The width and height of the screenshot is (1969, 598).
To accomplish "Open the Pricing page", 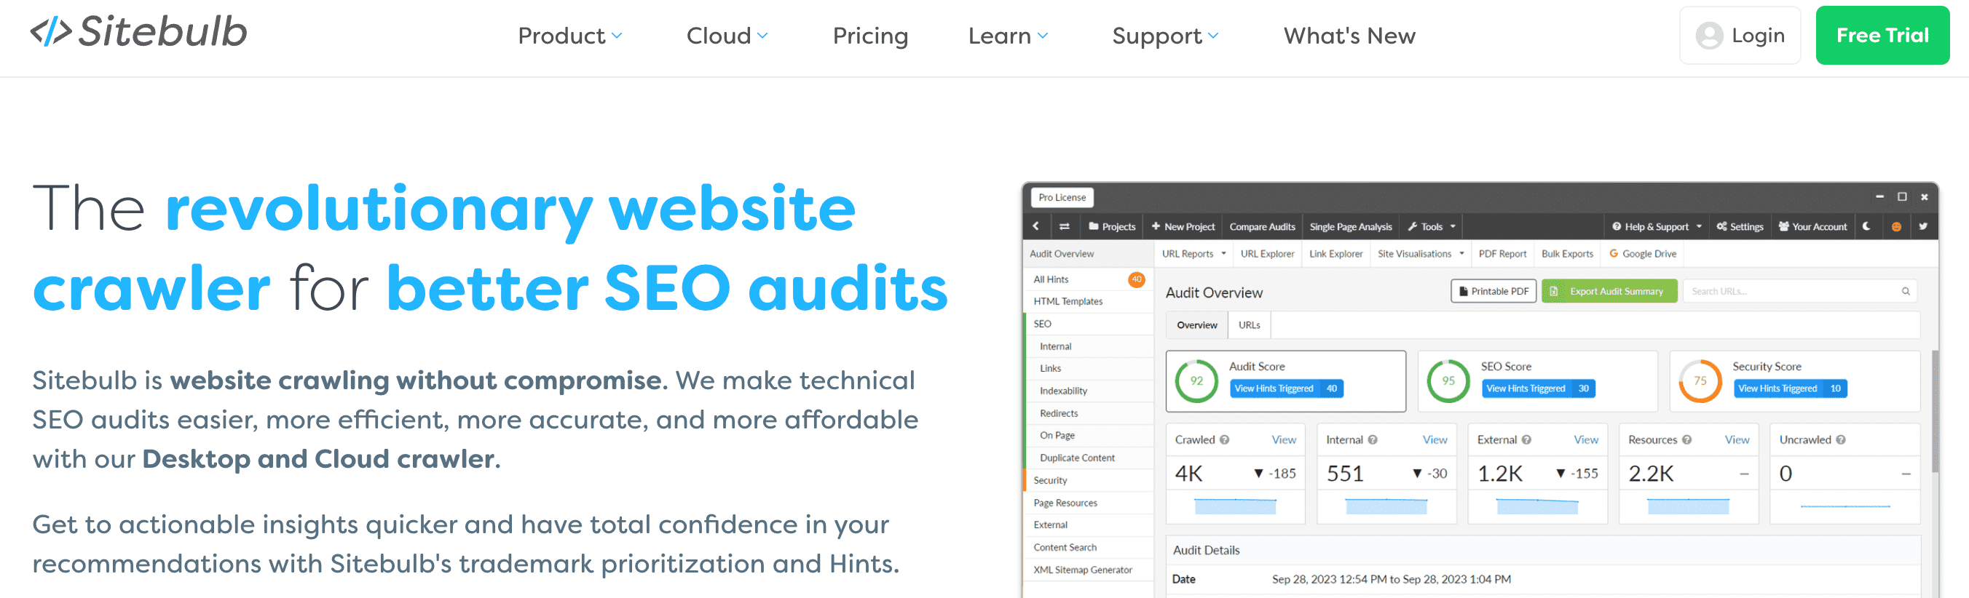I will click(870, 36).
